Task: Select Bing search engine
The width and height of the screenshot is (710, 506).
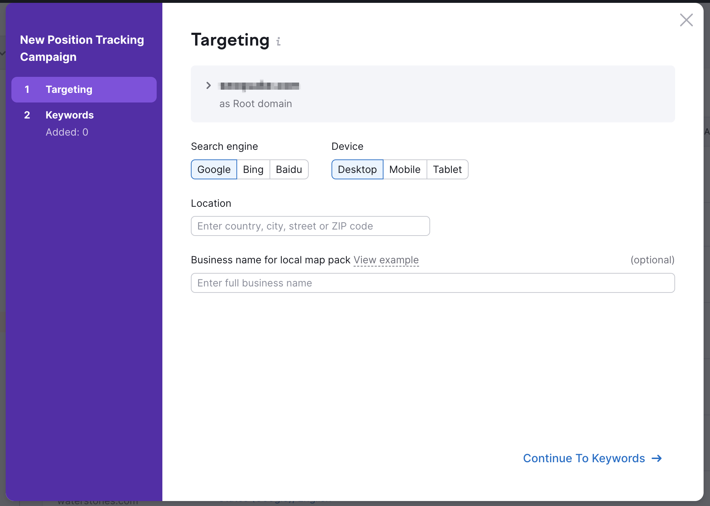Action: tap(253, 169)
